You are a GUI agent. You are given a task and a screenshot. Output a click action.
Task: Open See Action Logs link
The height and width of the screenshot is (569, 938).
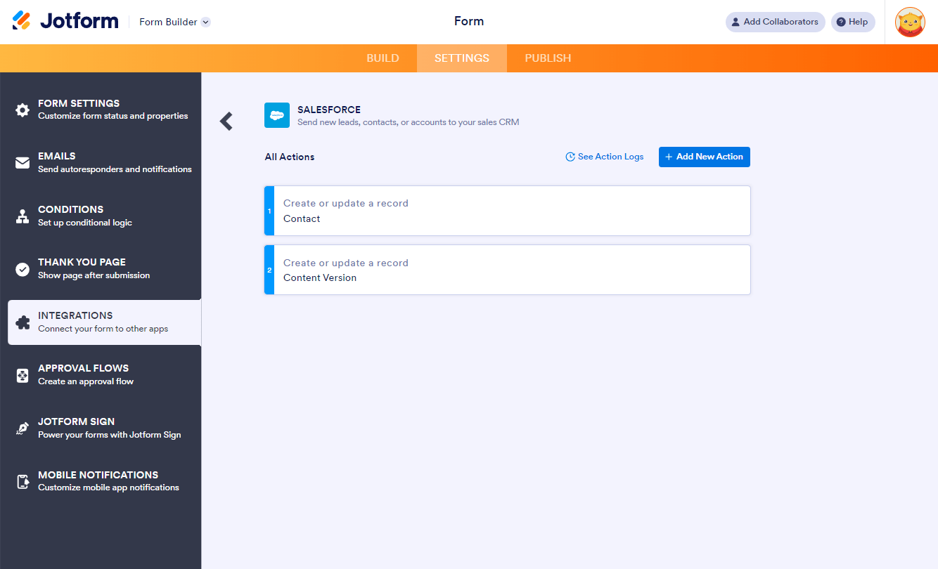(605, 157)
